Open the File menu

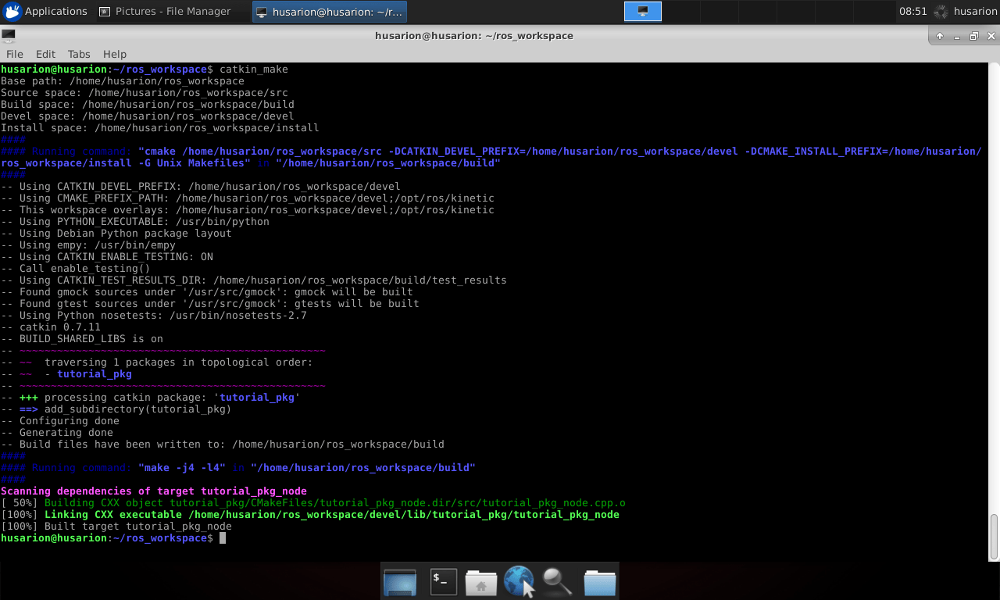coord(15,54)
